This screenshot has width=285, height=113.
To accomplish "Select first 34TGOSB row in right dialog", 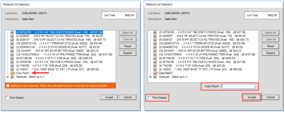I will point(203,32).
